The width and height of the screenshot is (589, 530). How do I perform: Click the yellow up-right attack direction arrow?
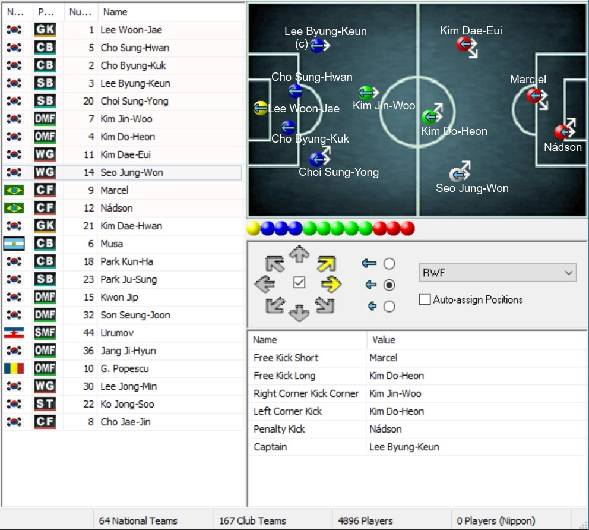click(x=326, y=263)
